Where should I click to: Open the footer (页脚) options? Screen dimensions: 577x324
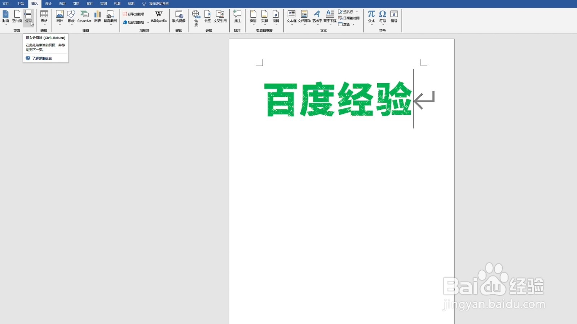(265, 17)
